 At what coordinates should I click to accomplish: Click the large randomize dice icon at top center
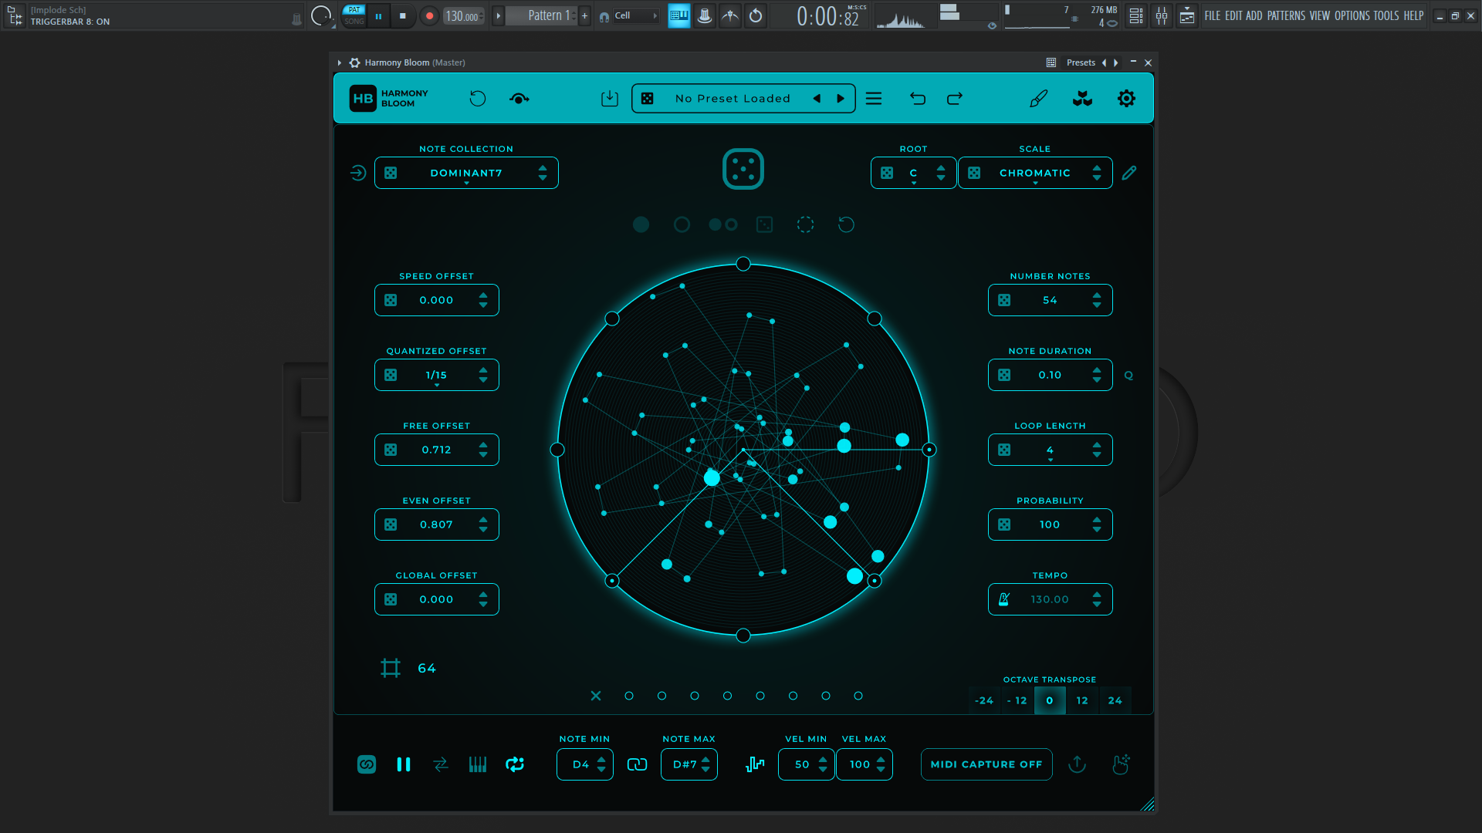click(743, 169)
